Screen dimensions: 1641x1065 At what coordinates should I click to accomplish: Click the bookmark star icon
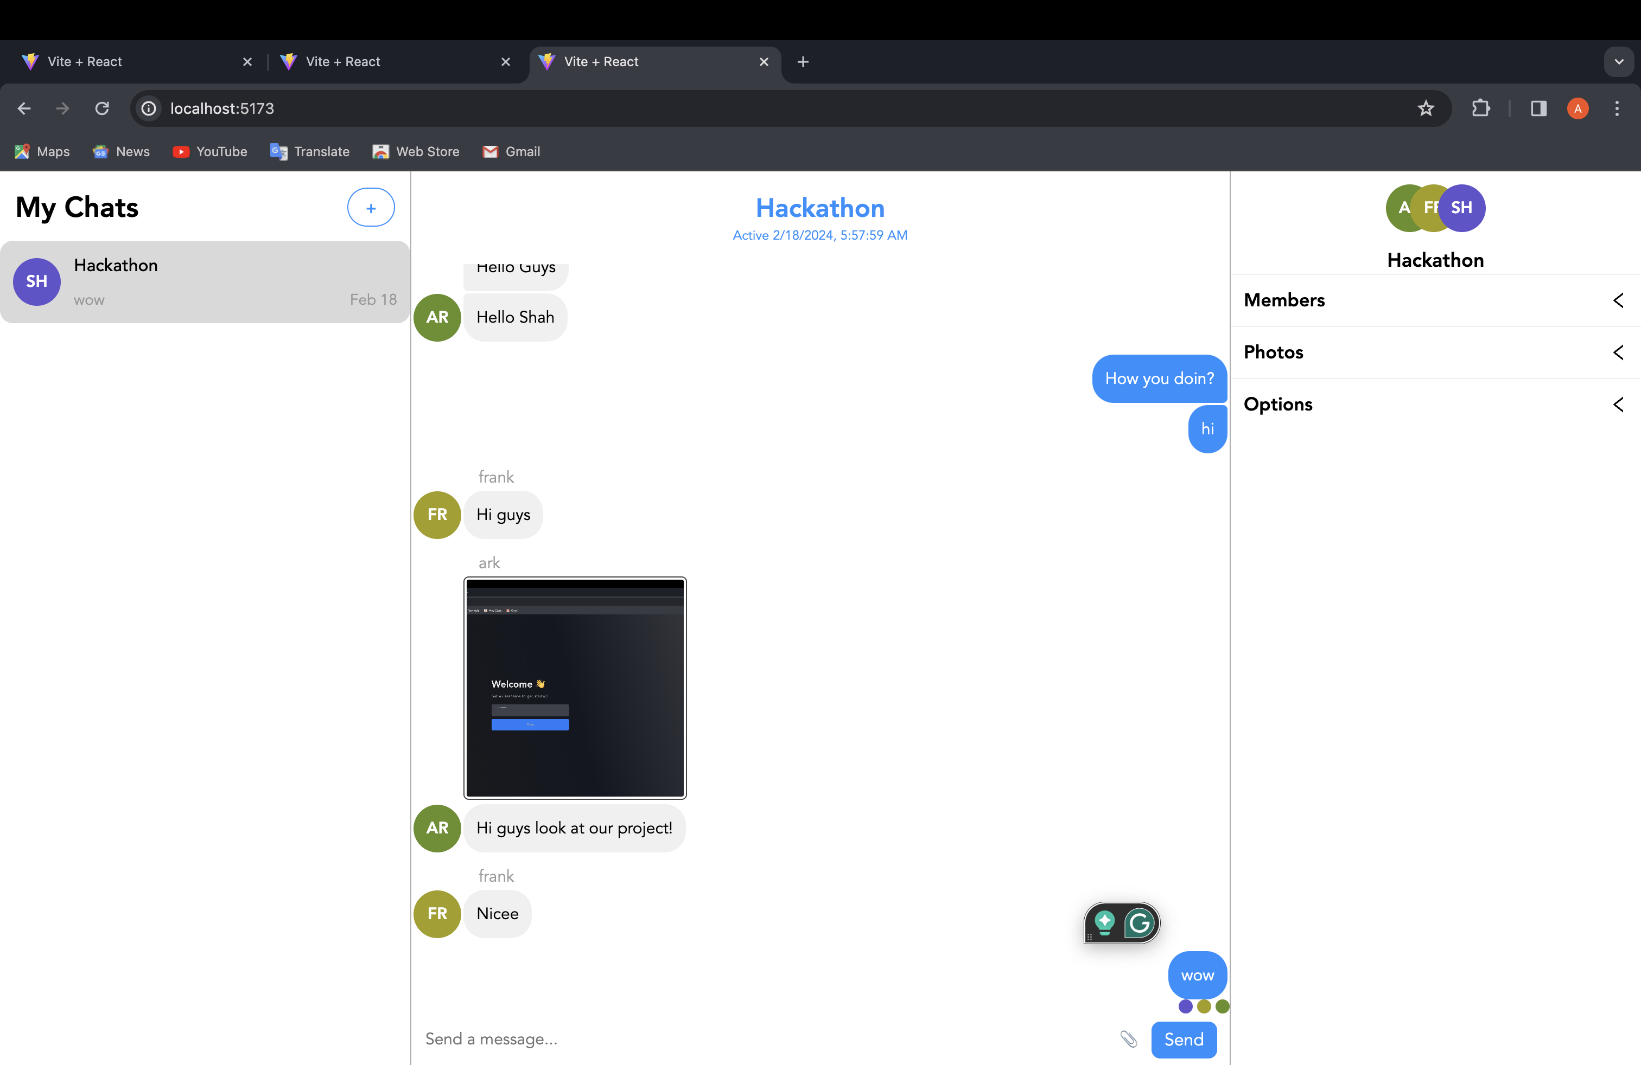pos(1425,108)
